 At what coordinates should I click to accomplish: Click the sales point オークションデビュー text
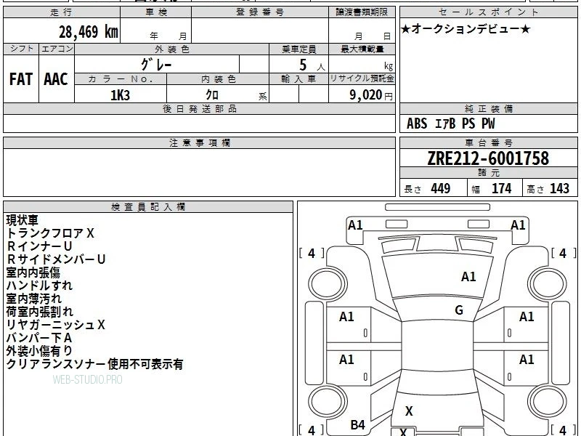[466, 29]
